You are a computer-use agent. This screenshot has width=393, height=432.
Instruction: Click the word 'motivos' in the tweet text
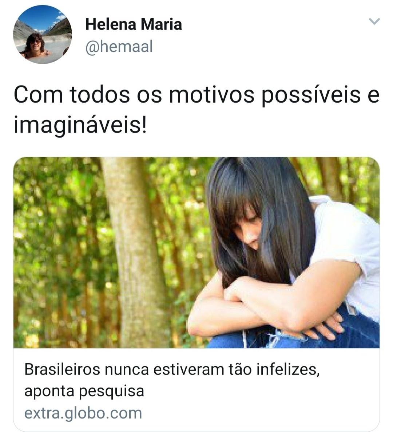pos(212,95)
